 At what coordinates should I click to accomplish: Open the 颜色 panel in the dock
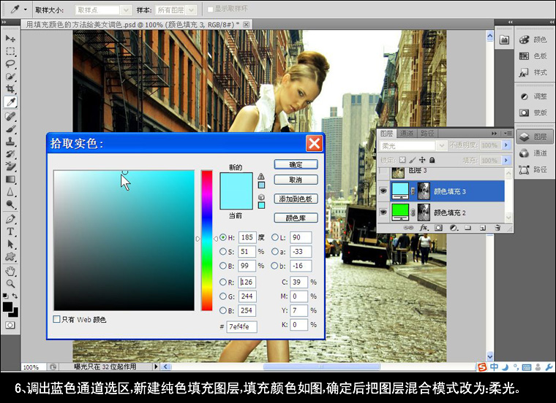click(x=533, y=39)
